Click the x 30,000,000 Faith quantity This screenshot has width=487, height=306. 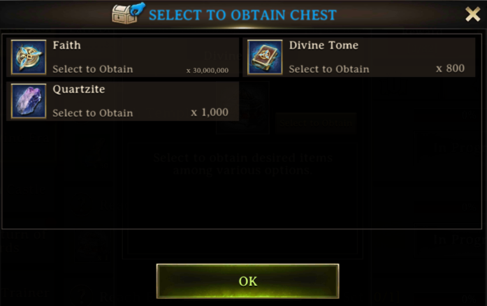point(208,71)
